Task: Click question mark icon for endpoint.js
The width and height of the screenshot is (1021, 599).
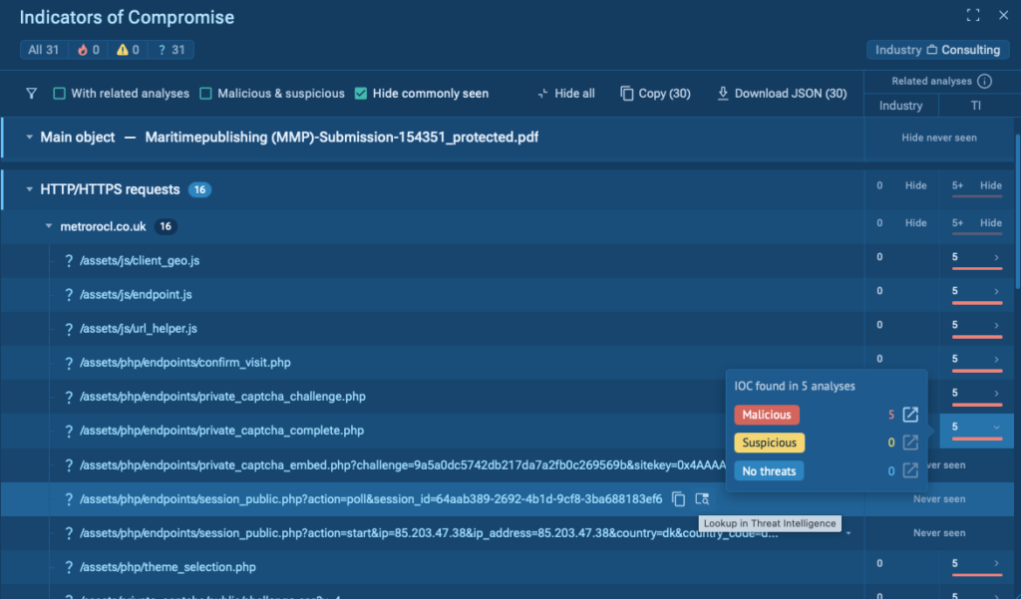Action: (69, 294)
